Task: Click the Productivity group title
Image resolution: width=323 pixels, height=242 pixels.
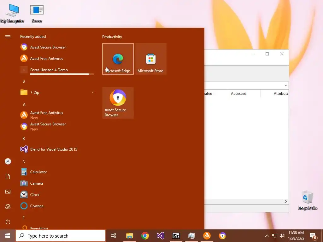Action: click(x=112, y=37)
